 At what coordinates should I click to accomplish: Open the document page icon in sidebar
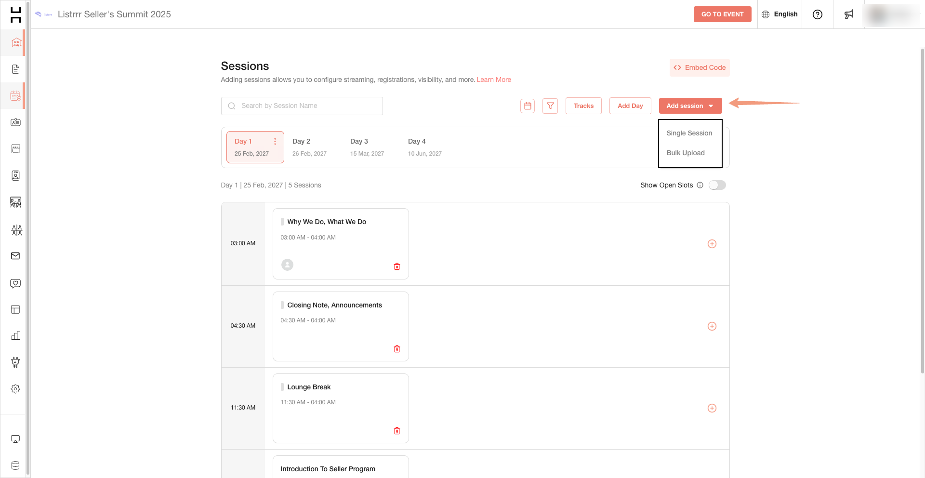click(x=16, y=69)
